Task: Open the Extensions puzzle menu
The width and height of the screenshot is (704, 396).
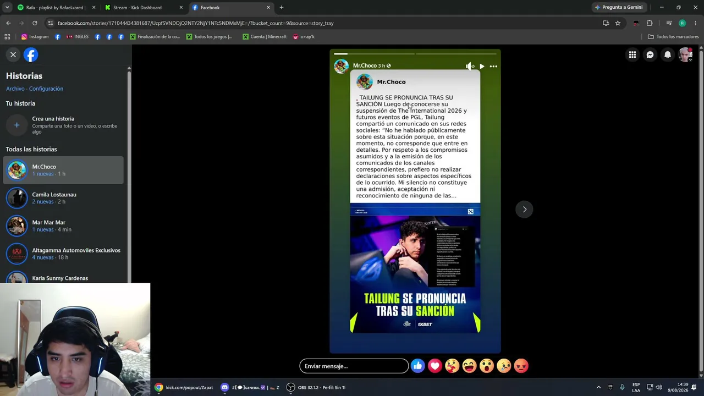Action: coord(650,23)
